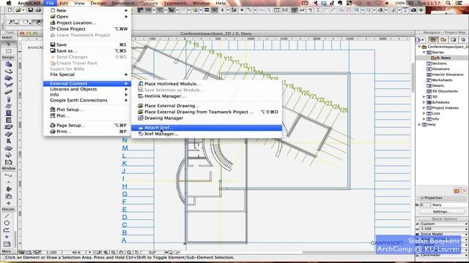Select Worksheets in Navigator tree
469x263 pixels.
(x=442, y=80)
